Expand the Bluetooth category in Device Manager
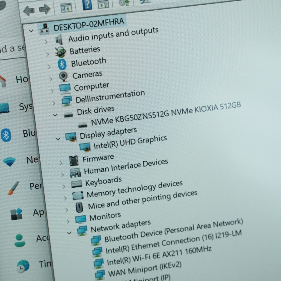This screenshot has width=281, height=281. (49, 67)
